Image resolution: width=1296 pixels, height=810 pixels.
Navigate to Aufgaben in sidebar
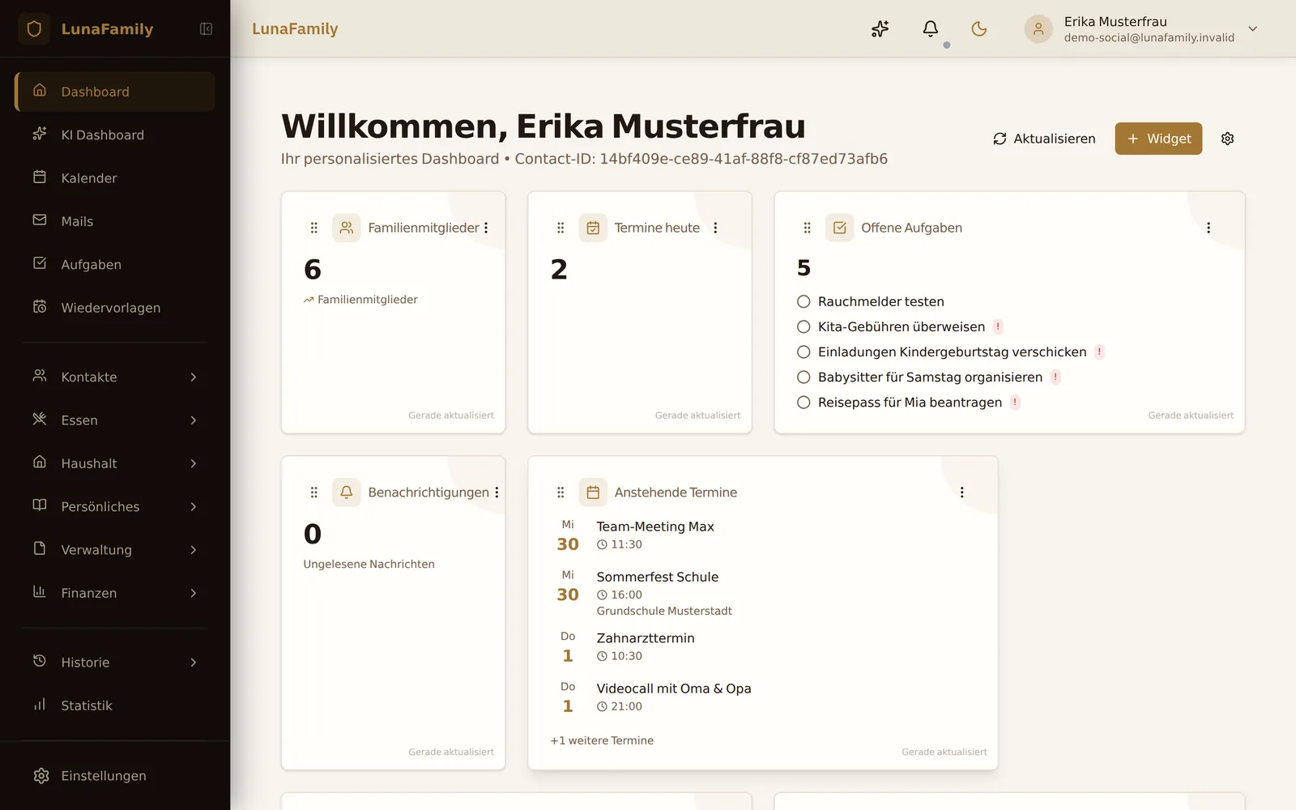click(x=115, y=264)
